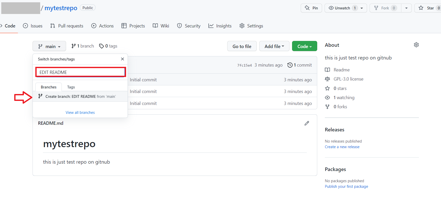Close the Switch branches/tags popup
441x201 pixels.
[x=123, y=59]
